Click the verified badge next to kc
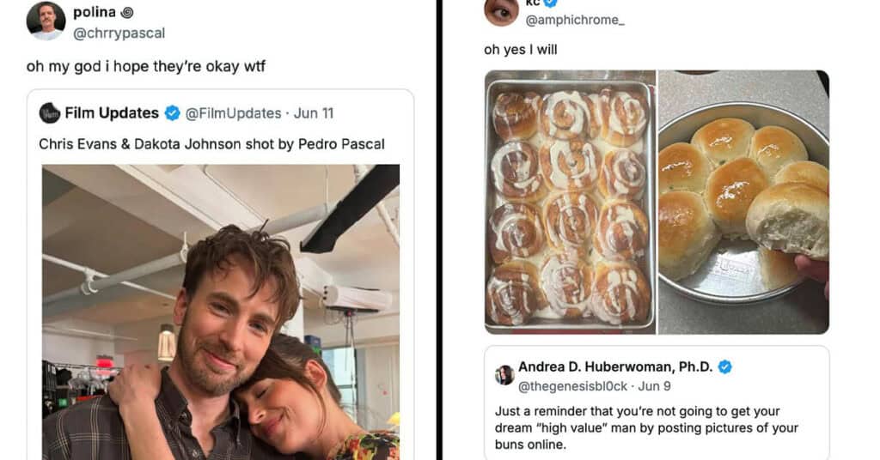 551,3
